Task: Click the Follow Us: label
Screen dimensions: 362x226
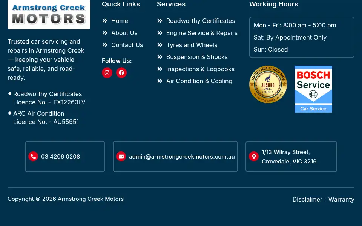Action: coord(117,61)
